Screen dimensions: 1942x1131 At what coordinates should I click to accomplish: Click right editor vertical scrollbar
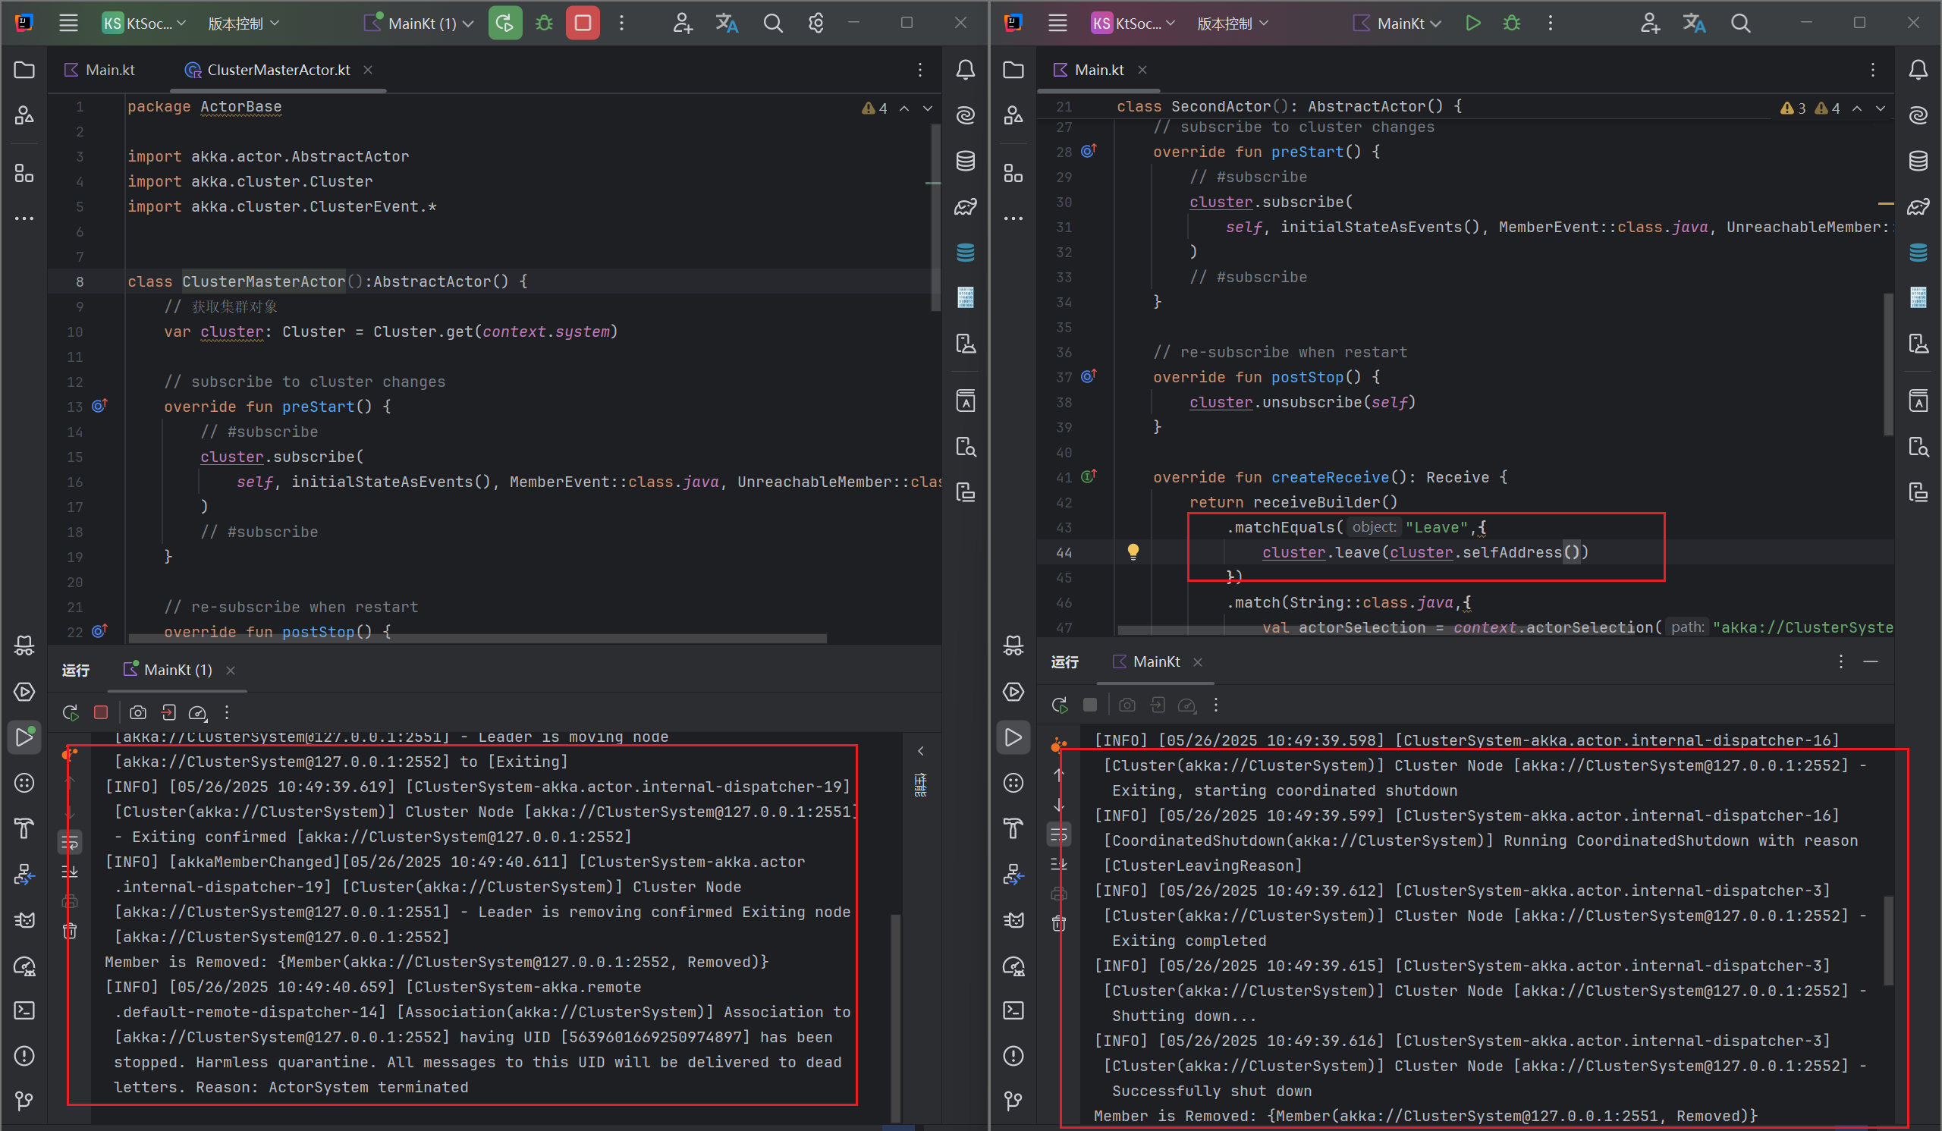point(1888,363)
